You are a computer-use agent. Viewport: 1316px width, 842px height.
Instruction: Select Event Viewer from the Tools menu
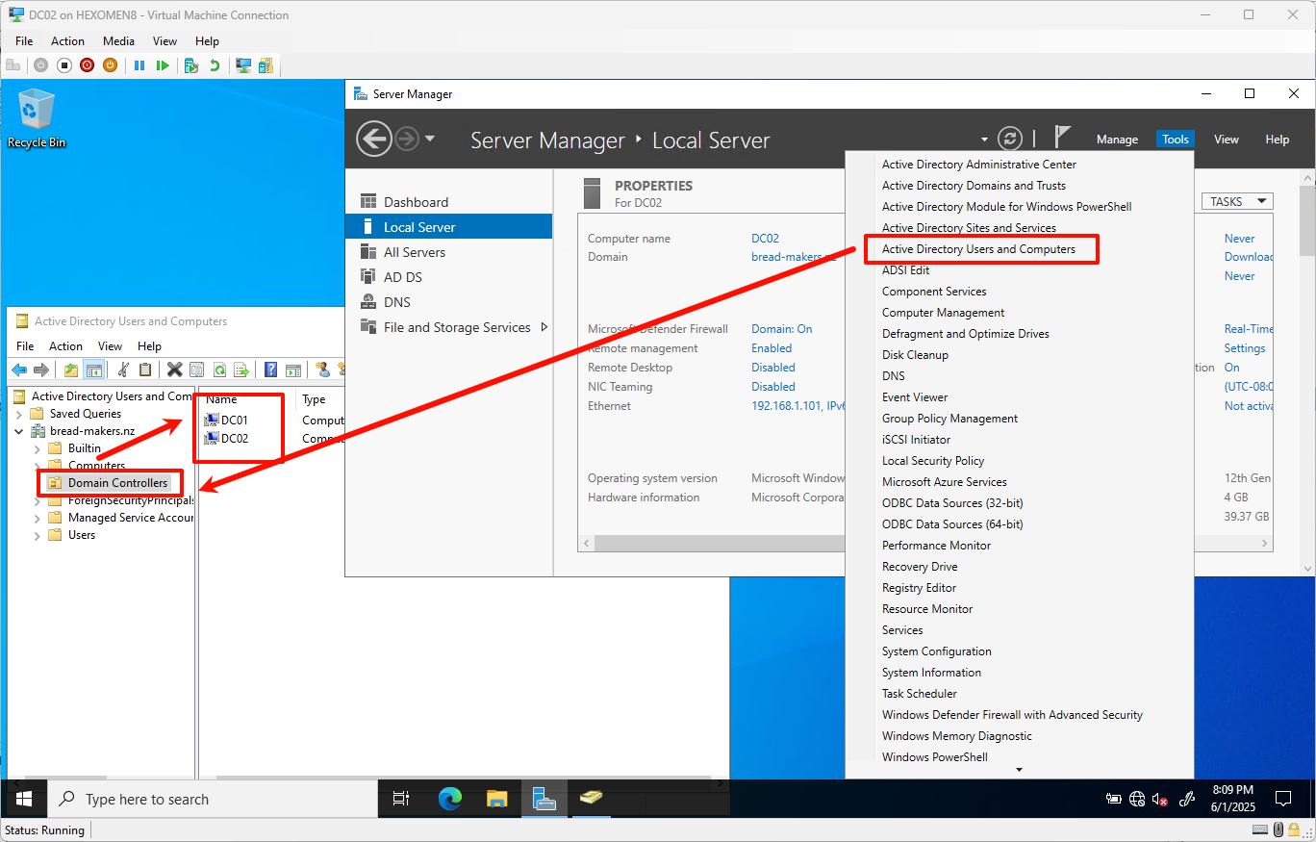(915, 397)
